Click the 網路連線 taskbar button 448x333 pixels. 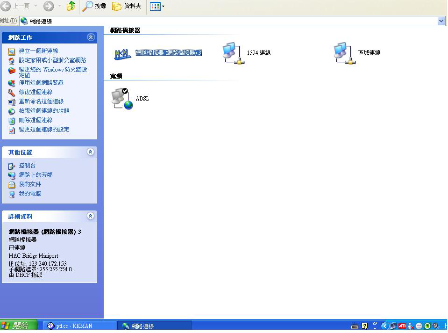click(154, 326)
